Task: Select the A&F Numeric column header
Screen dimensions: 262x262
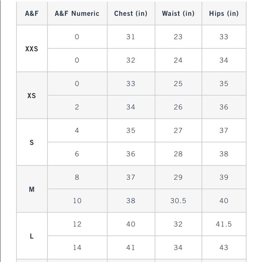Action: point(77,14)
